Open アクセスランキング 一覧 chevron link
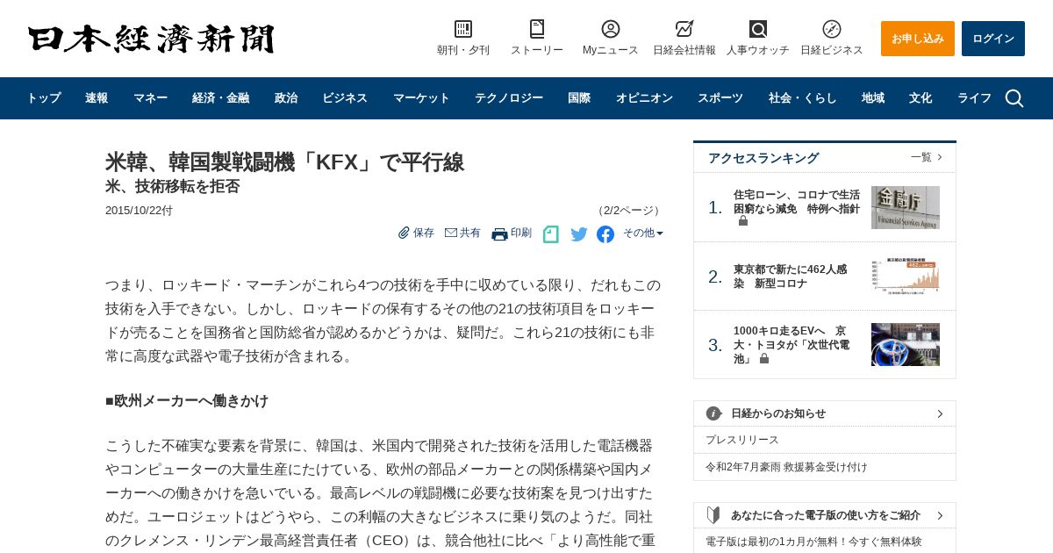 (927, 157)
